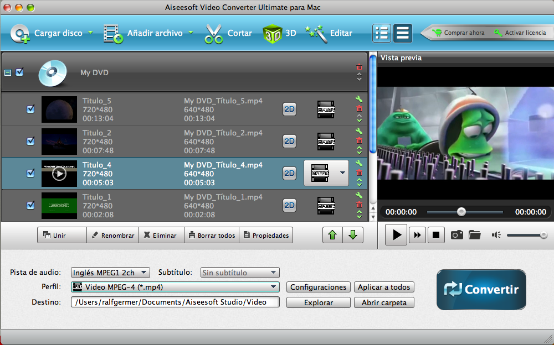
Task: Click the MPEG4 format icon for Titulo_5
Action: click(x=326, y=109)
